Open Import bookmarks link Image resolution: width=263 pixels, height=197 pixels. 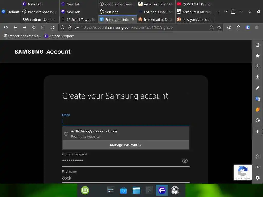[x=22, y=36]
